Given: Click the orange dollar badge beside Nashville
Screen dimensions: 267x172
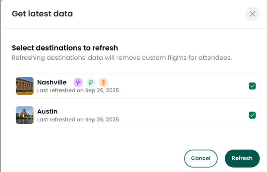Looking at the screenshot, I should pyautogui.click(x=103, y=82).
